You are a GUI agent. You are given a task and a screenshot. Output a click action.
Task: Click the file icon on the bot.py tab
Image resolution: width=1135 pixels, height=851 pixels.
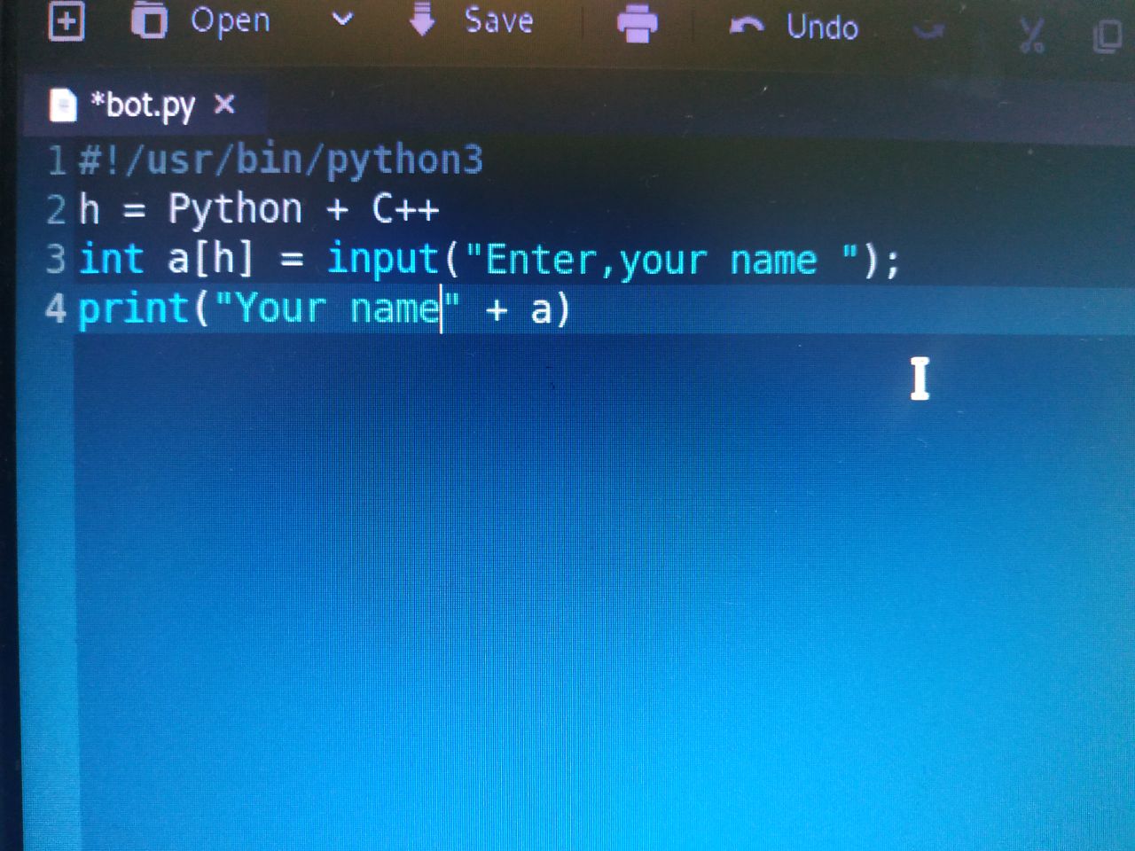click(x=63, y=105)
